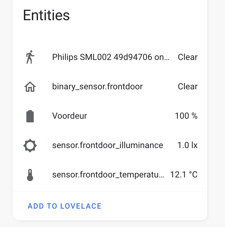
Task: Click the gray page margin right of card
Action: (x=216, y=113)
